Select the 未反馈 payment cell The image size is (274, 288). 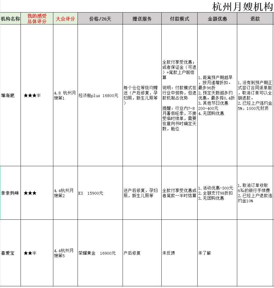point(179,253)
